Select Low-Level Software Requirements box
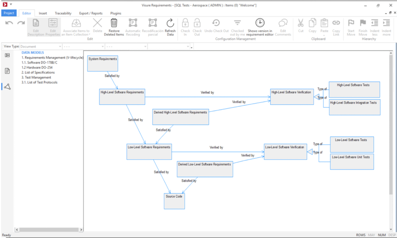This screenshot has height=238, width=397. [149, 151]
